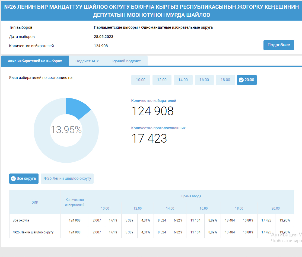
Task: Select Явка избирателей на выборах tab
Action: 35,61
